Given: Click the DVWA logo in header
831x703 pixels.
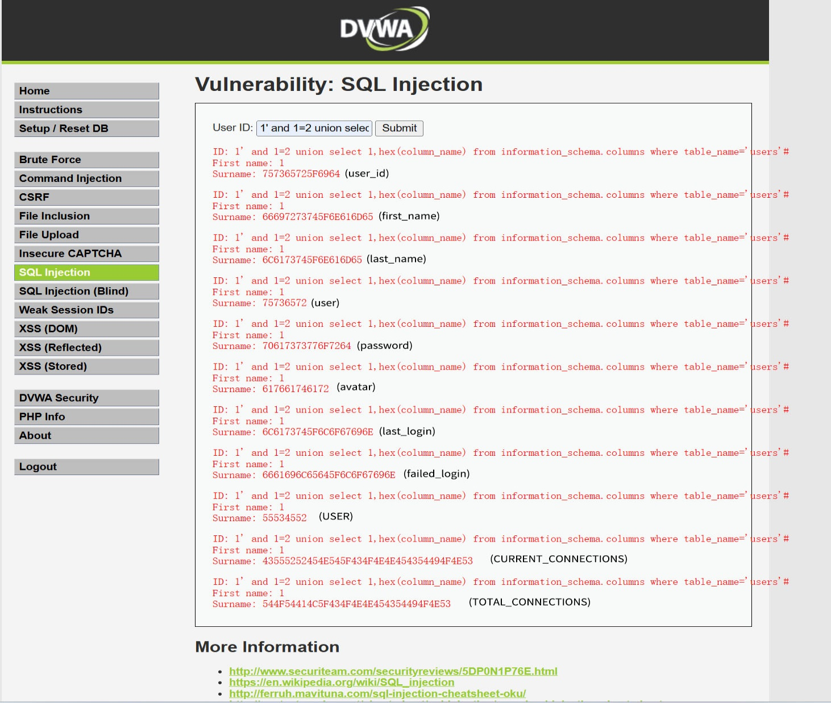Looking at the screenshot, I should (385, 28).
